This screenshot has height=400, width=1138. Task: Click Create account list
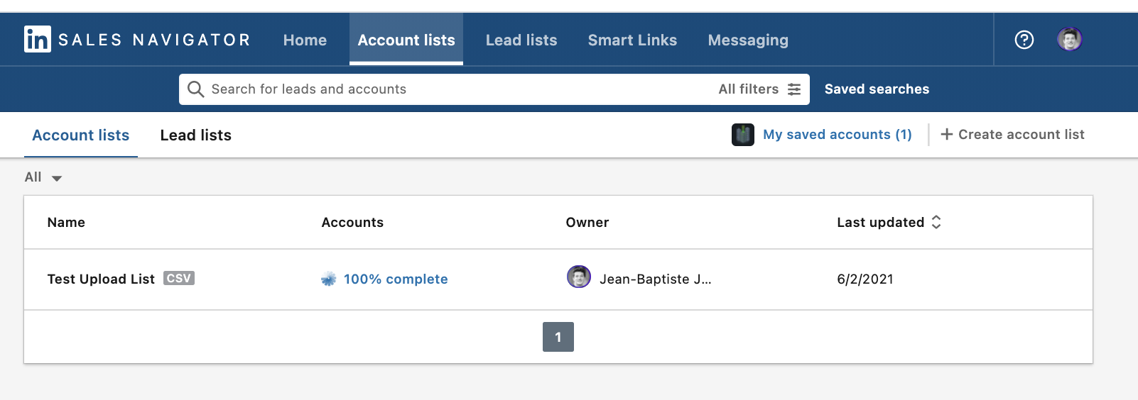pos(1012,134)
